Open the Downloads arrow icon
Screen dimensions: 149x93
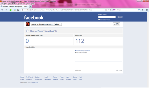pyautogui.click(x=143, y=10)
